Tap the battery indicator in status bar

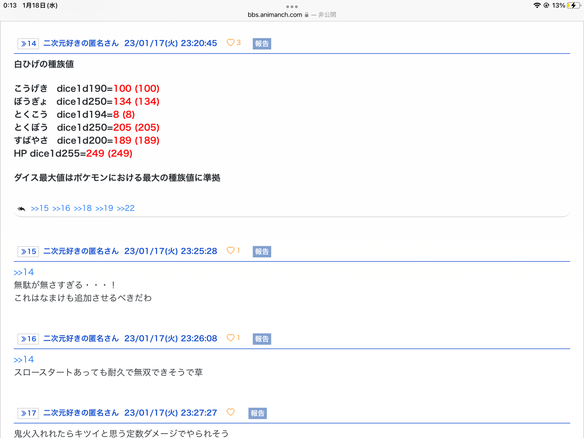point(574,6)
